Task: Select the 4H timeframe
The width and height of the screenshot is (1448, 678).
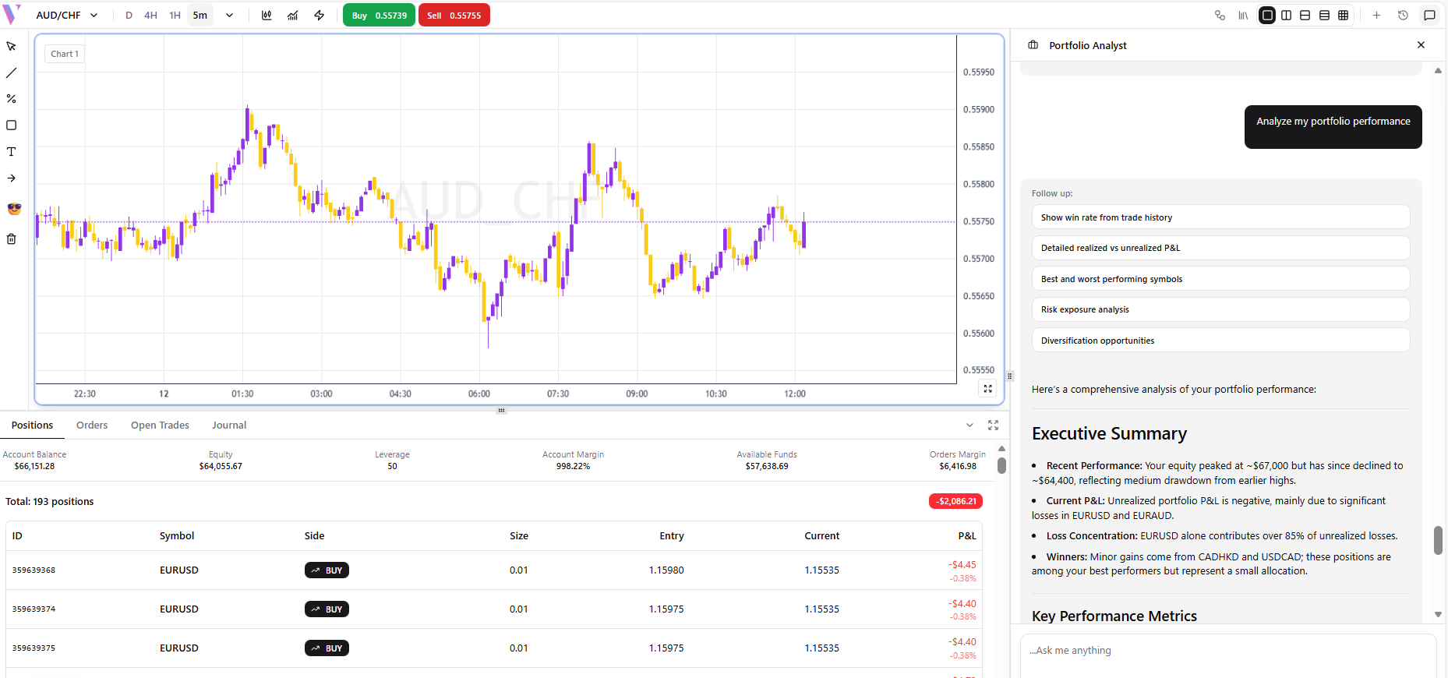Action: pyautogui.click(x=150, y=16)
